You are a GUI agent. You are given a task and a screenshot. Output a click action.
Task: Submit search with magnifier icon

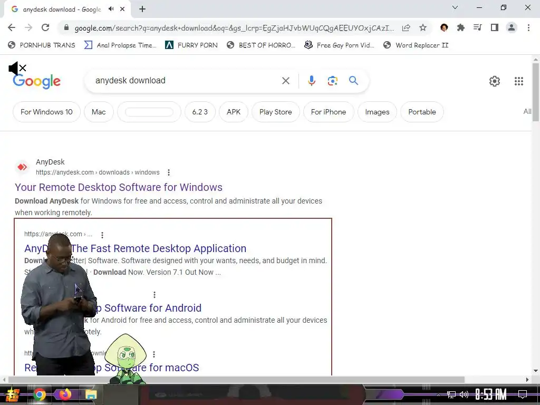click(x=353, y=81)
